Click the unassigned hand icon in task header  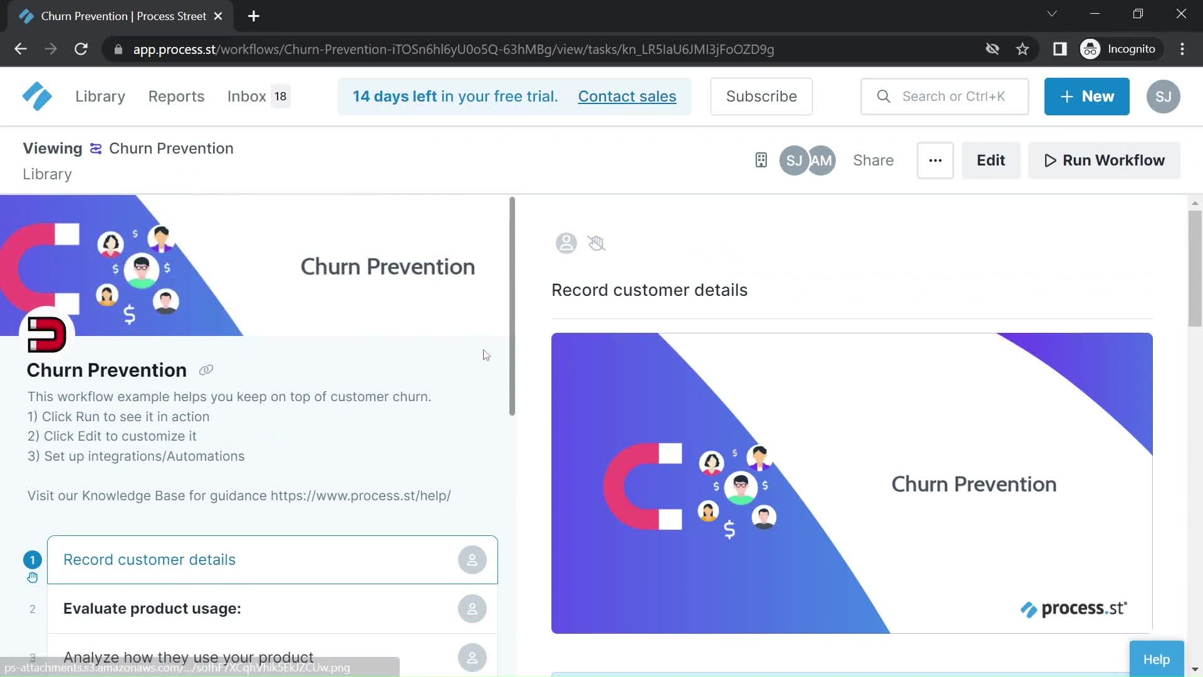(x=596, y=242)
